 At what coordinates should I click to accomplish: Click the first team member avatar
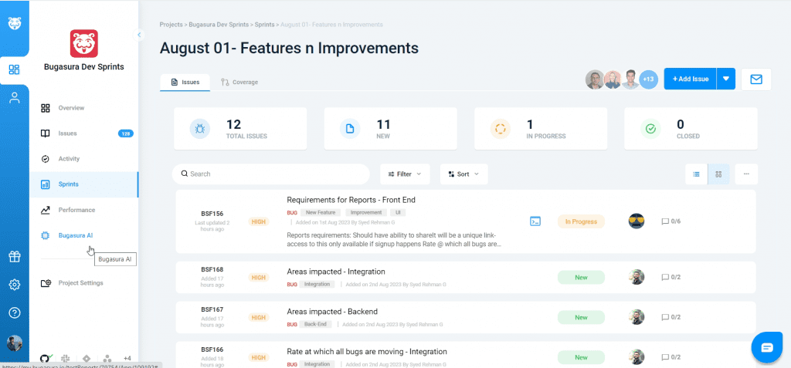[x=596, y=79]
